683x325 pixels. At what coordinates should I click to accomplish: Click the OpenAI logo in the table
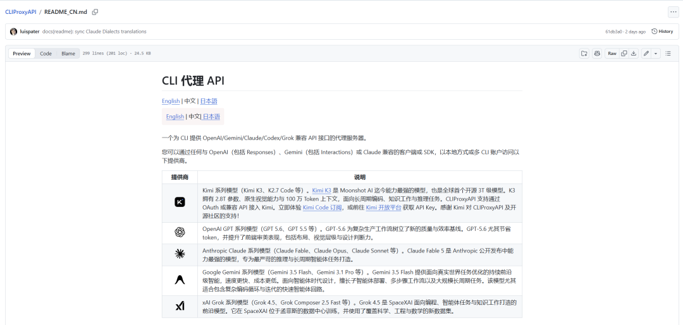pyautogui.click(x=180, y=233)
